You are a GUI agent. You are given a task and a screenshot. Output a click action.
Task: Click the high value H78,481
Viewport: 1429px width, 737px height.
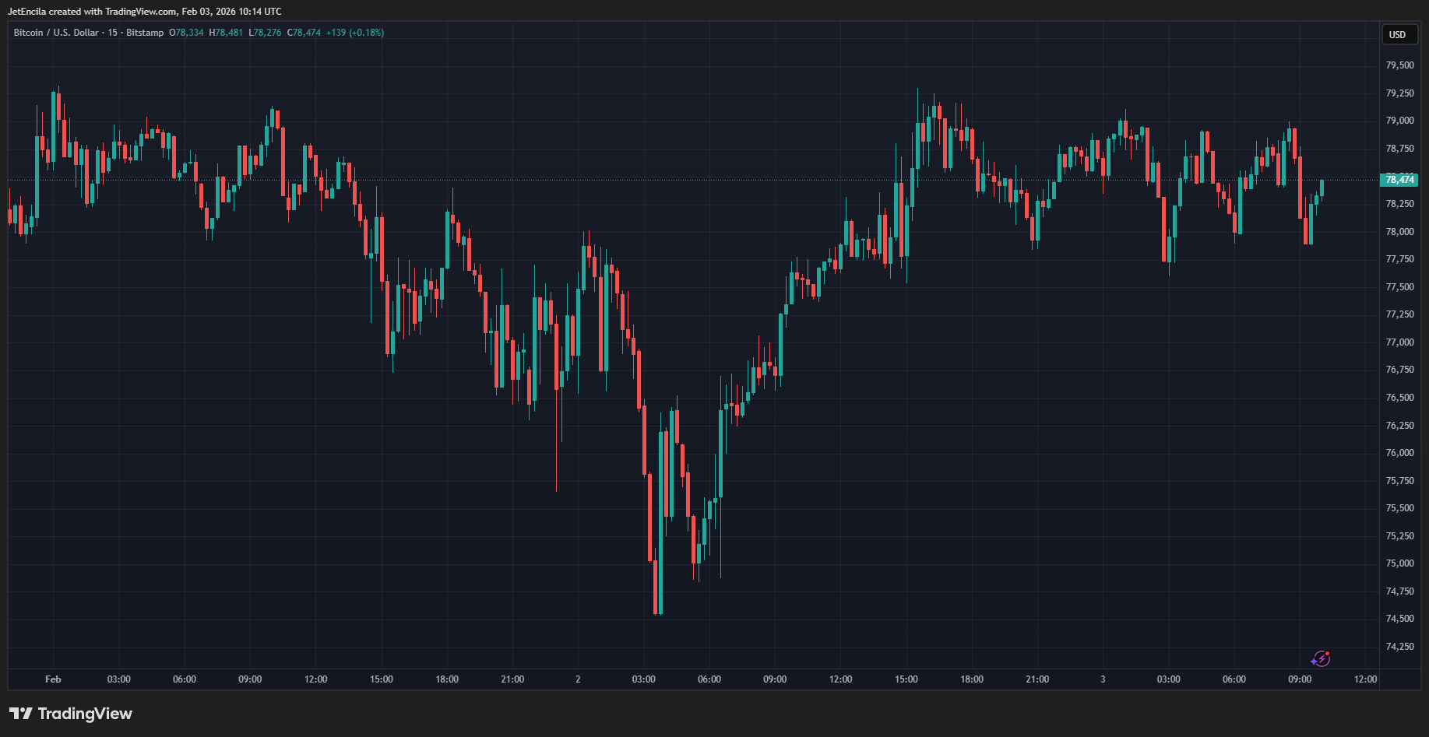point(226,33)
